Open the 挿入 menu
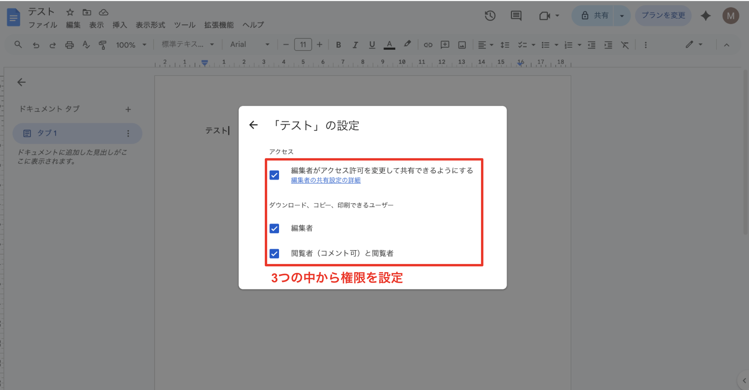This screenshot has height=390, width=749. 120,25
